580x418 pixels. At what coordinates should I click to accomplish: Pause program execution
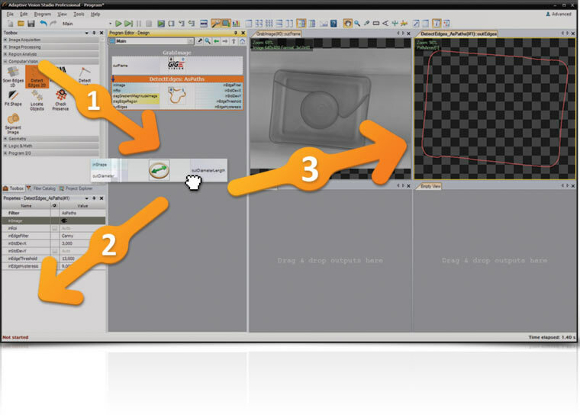pos(139,24)
